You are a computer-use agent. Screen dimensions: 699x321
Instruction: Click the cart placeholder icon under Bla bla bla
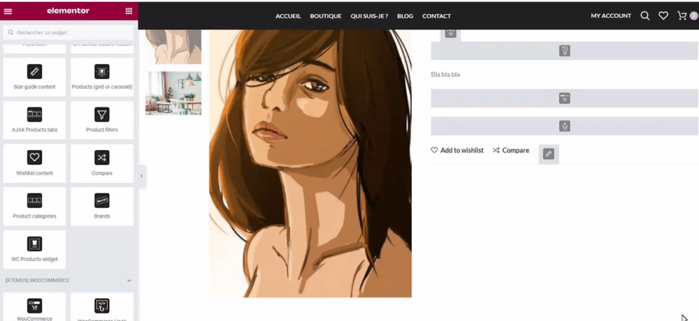[x=565, y=98]
